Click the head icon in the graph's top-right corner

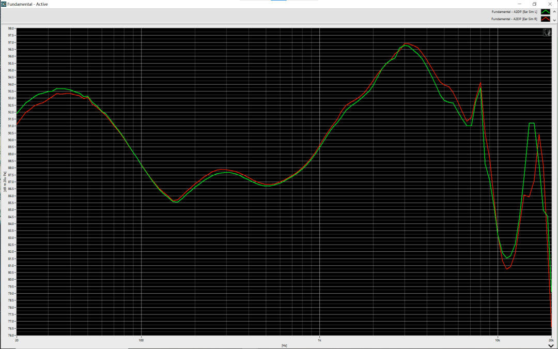[x=547, y=33]
